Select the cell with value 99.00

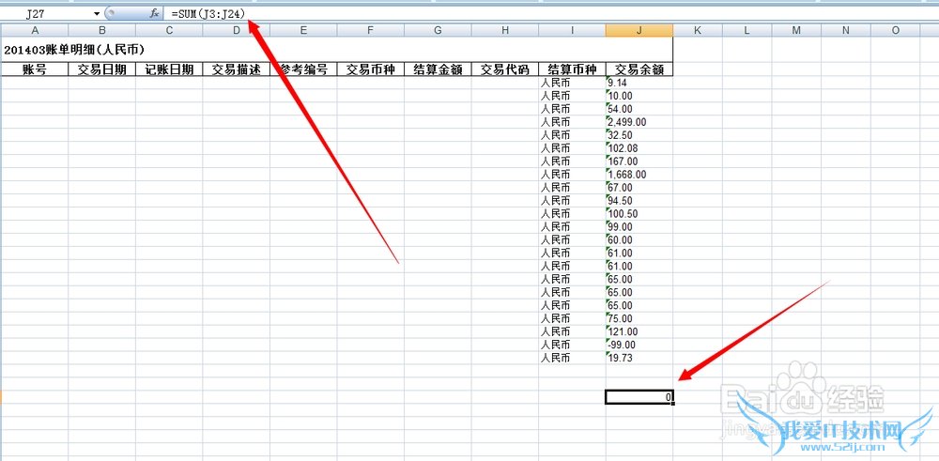click(639, 227)
